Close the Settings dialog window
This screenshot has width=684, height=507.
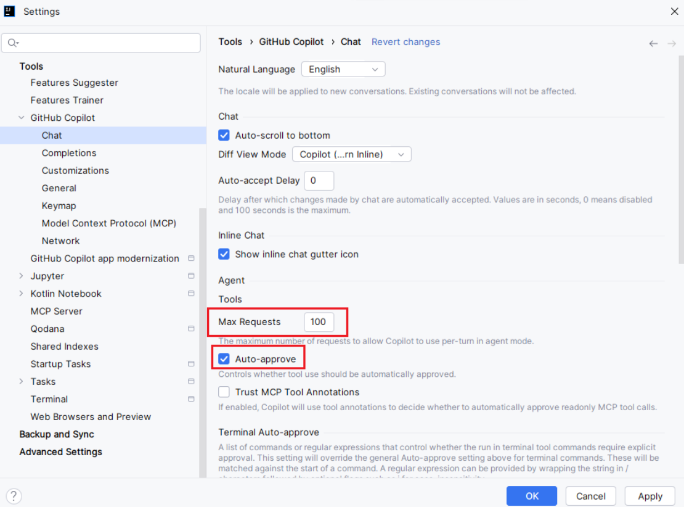674,11
